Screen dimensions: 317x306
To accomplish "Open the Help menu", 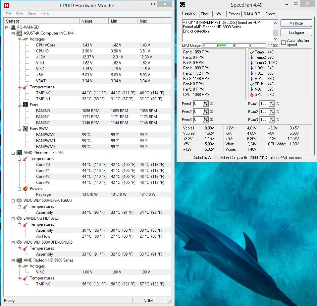I will 44,14.
